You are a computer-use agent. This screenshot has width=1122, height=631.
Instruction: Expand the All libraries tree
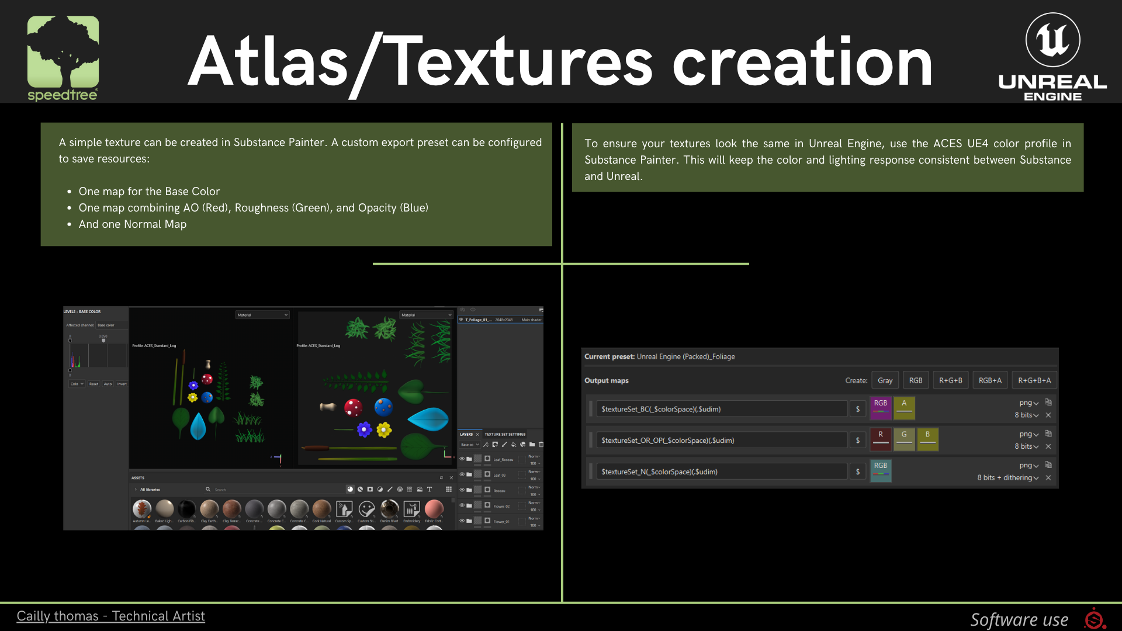tap(136, 490)
